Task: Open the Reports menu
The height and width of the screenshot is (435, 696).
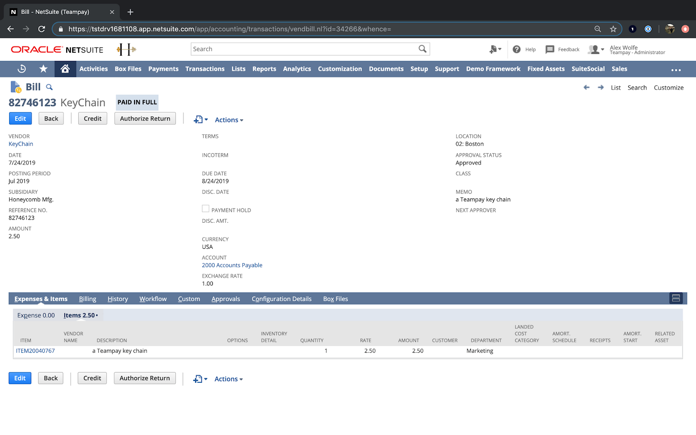Action: [x=264, y=69]
